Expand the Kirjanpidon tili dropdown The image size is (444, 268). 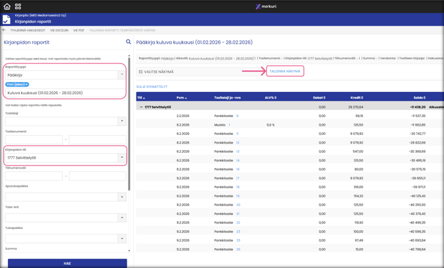point(122,157)
